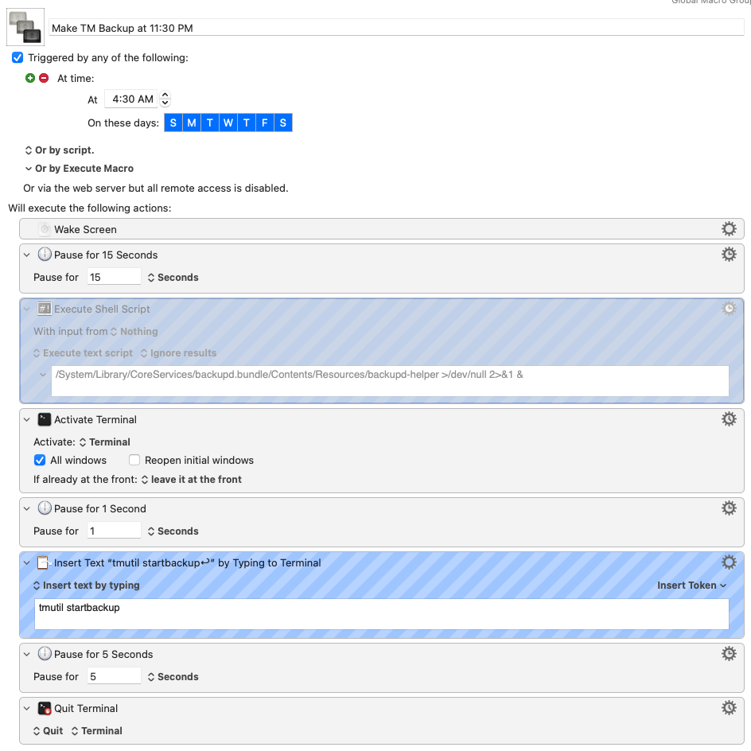This screenshot has width=751, height=751.
Task: Click the macro icon next to the name
Action: coord(25,27)
